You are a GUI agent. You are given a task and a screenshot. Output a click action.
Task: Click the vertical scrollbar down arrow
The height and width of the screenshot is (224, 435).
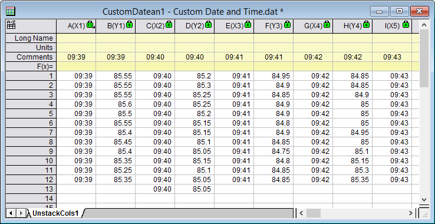point(424,199)
